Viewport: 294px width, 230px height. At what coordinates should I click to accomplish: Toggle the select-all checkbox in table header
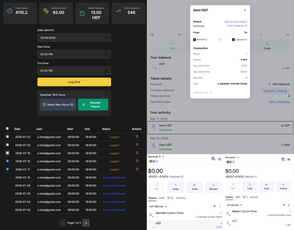click(x=7, y=129)
